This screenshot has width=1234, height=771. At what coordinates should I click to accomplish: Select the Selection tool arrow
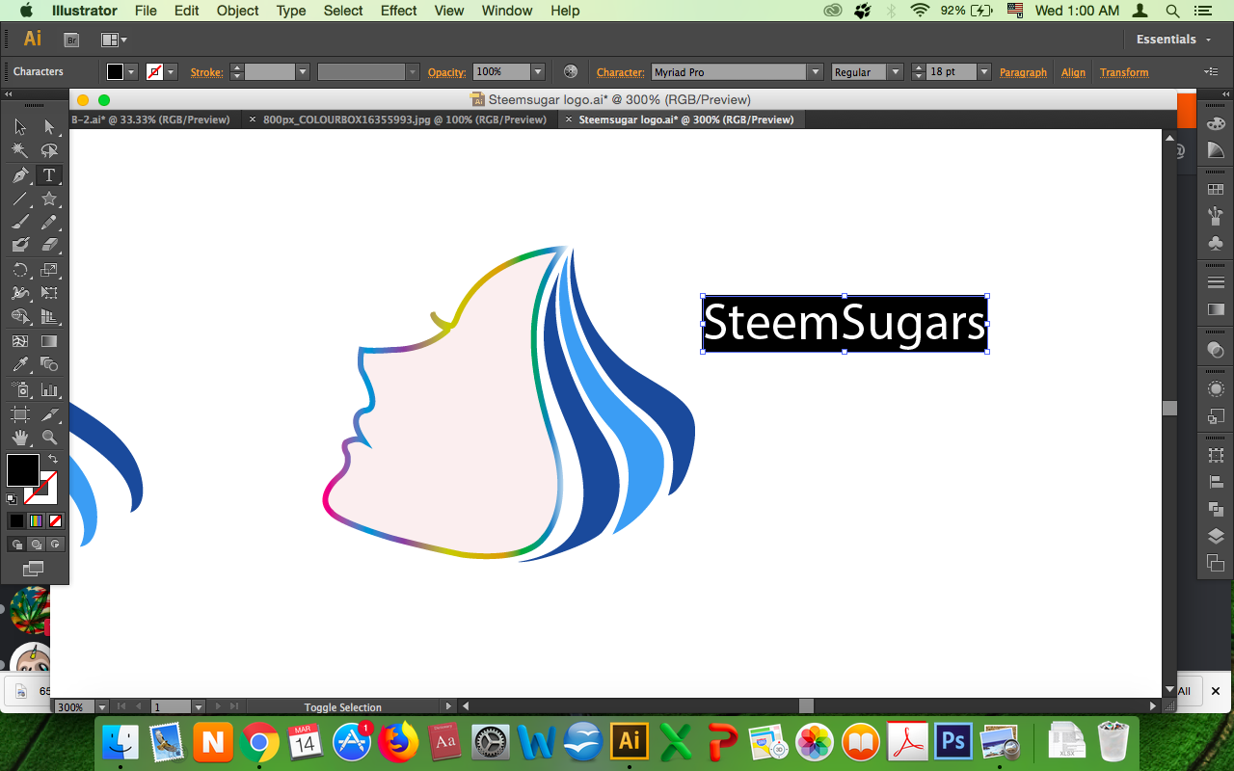click(20, 127)
